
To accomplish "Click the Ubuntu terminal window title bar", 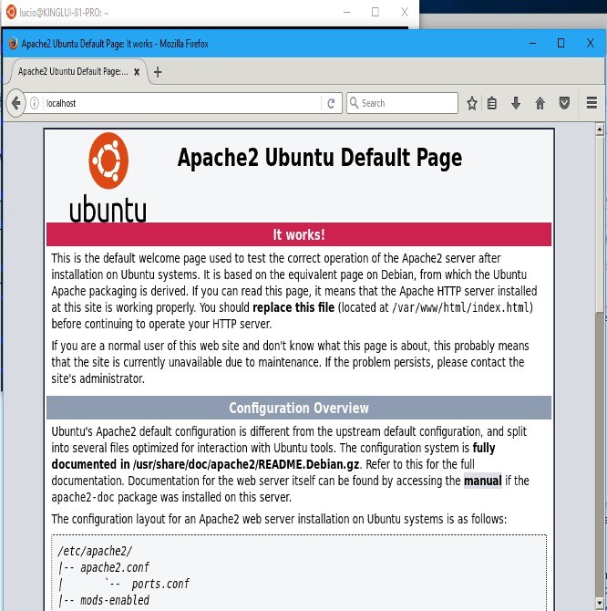I will [182, 12].
